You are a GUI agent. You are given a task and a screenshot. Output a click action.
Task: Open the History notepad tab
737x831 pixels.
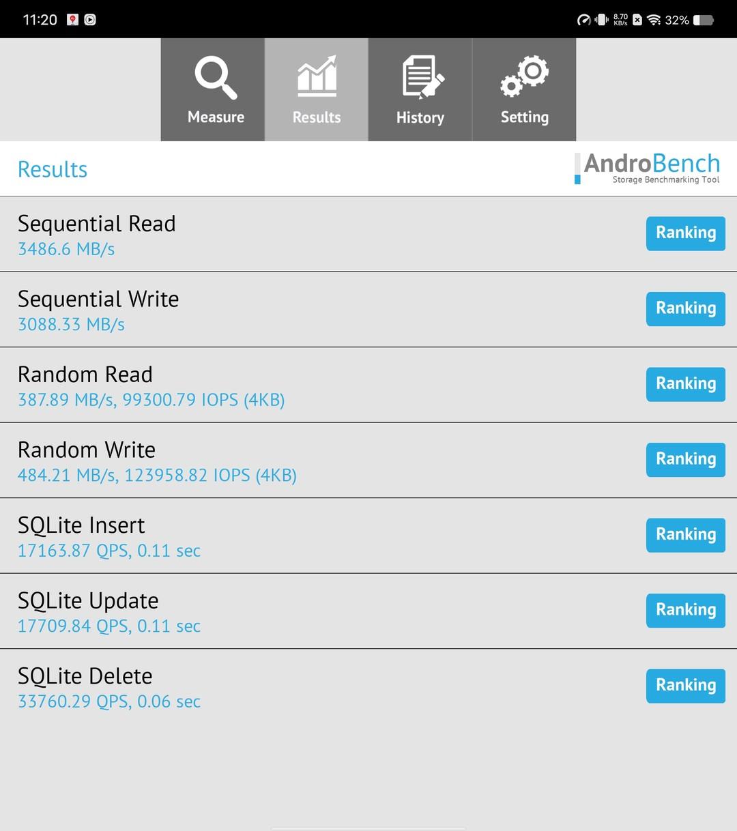click(x=420, y=90)
